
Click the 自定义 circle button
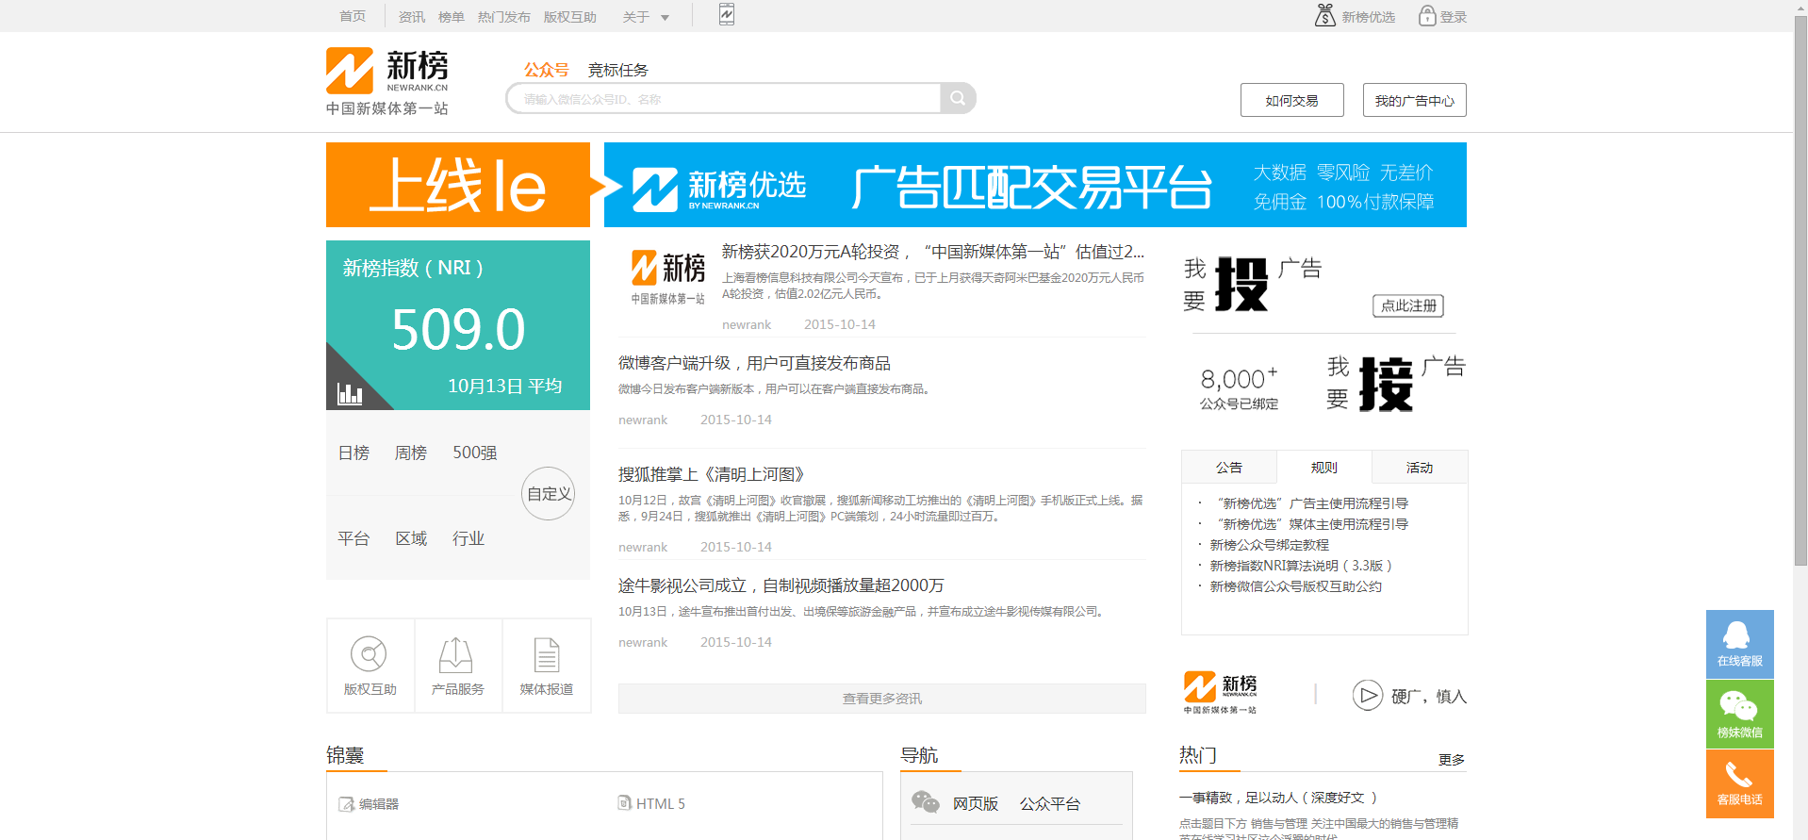tap(549, 493)
